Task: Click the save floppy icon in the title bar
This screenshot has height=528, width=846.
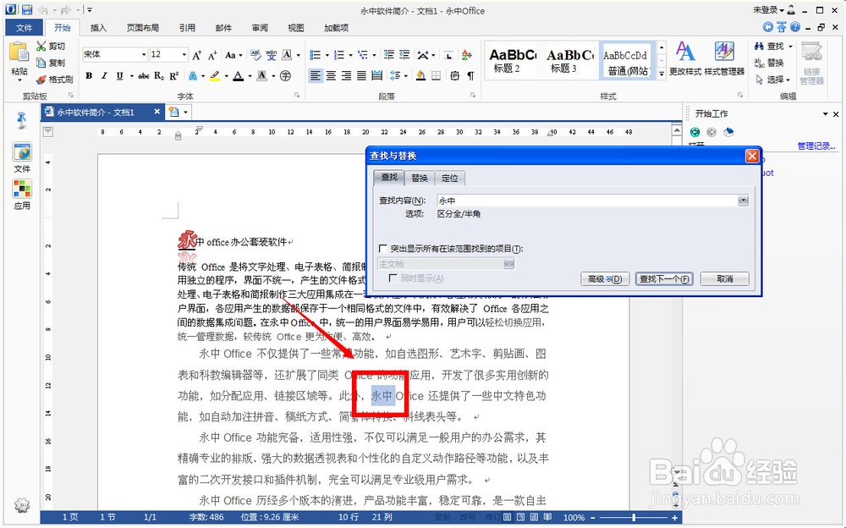Action: coord(26,9)
